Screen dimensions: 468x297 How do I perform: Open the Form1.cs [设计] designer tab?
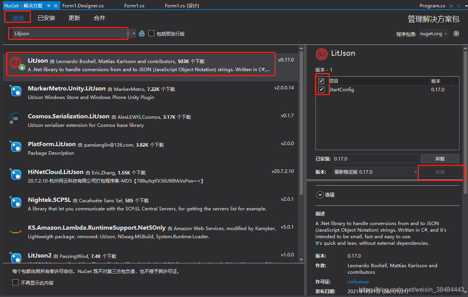pos(182,6)
